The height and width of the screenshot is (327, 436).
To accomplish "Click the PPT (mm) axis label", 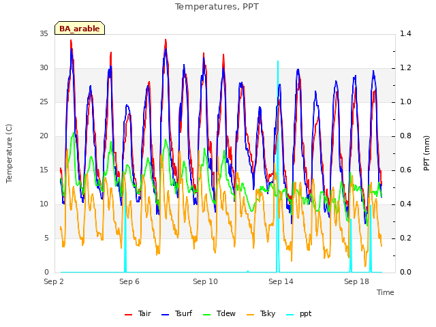I will point(426,153).
